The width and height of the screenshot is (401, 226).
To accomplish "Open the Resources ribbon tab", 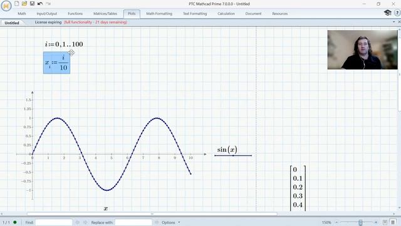I will 280,14.
